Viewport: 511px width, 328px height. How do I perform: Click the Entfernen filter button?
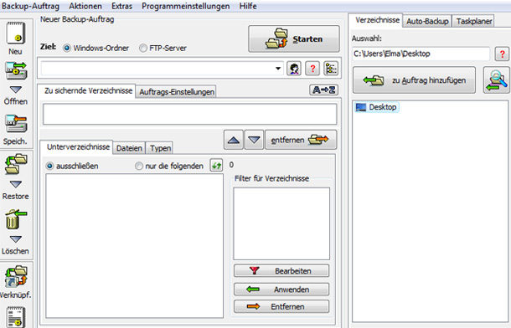coord(281,306)
